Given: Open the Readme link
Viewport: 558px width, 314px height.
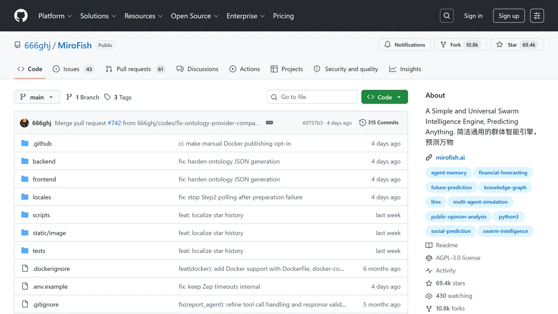Looking at the screenshot, I should (x=442, y=245).
